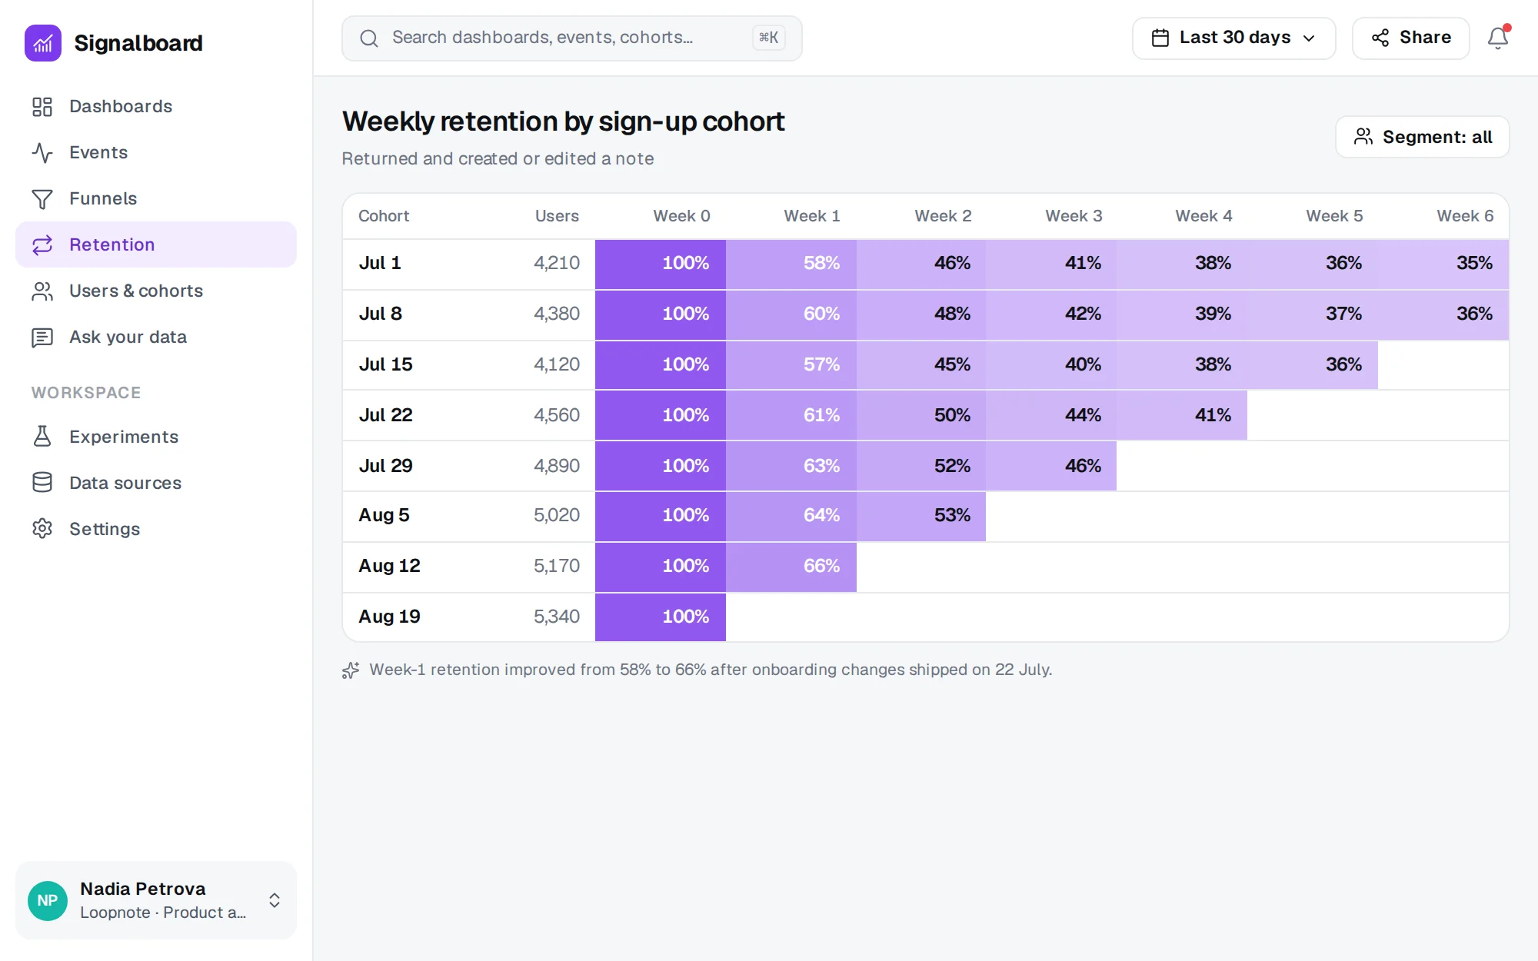Click the Settings gear icon

click(x=42, y=529)
